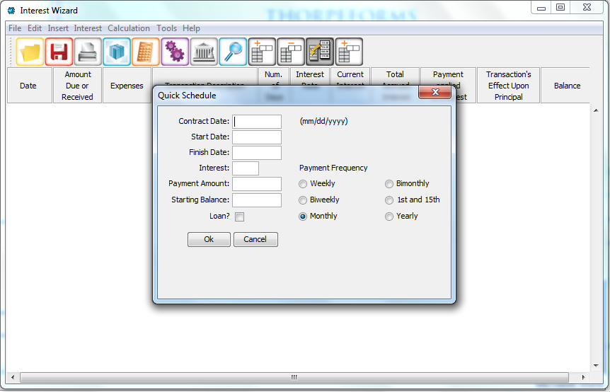The width and height of the screenshot is (610, 392).
Task: Click the orange calculator icon
Action: click(x=146, y=52)
